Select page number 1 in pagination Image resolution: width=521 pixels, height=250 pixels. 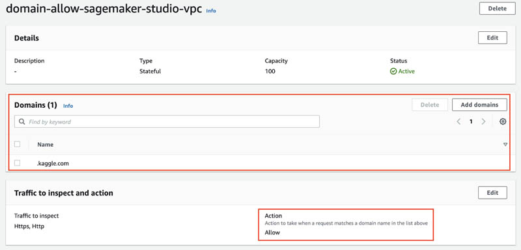471,121
